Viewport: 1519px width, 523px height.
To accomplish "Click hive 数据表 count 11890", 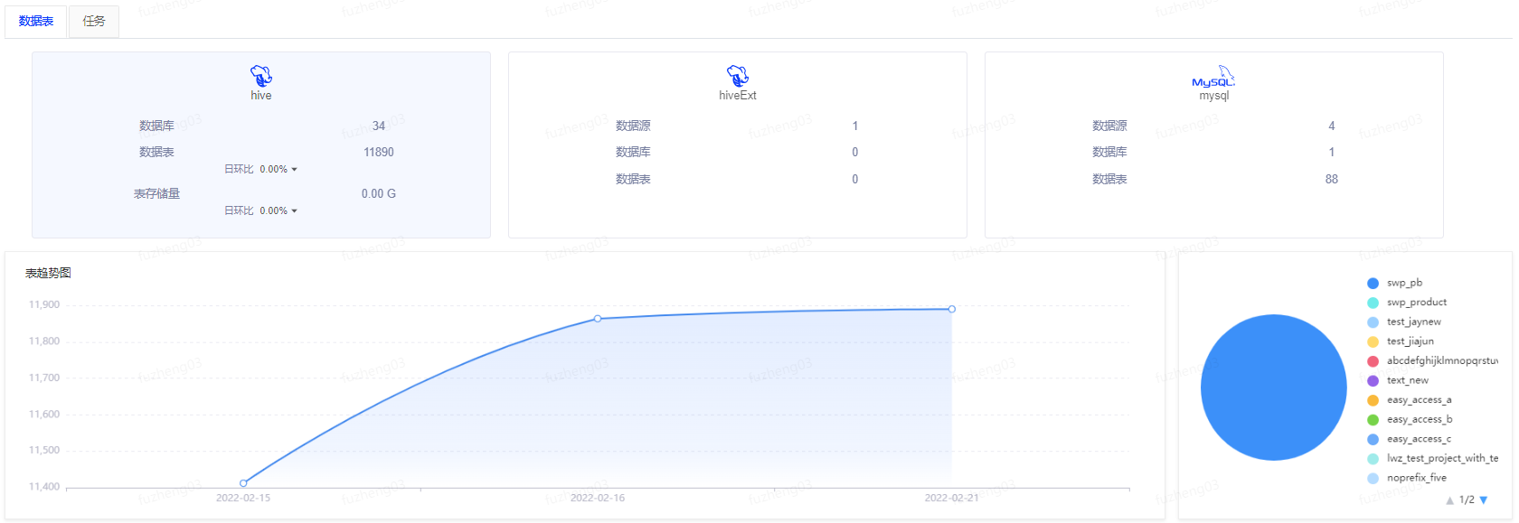I will [379, 152].
